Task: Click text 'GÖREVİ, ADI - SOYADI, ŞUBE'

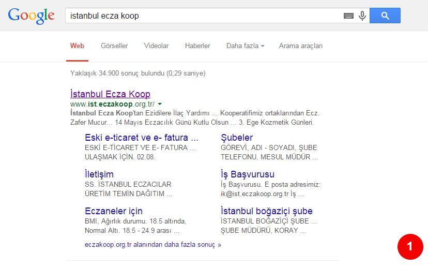Action: tap(269, 148)
